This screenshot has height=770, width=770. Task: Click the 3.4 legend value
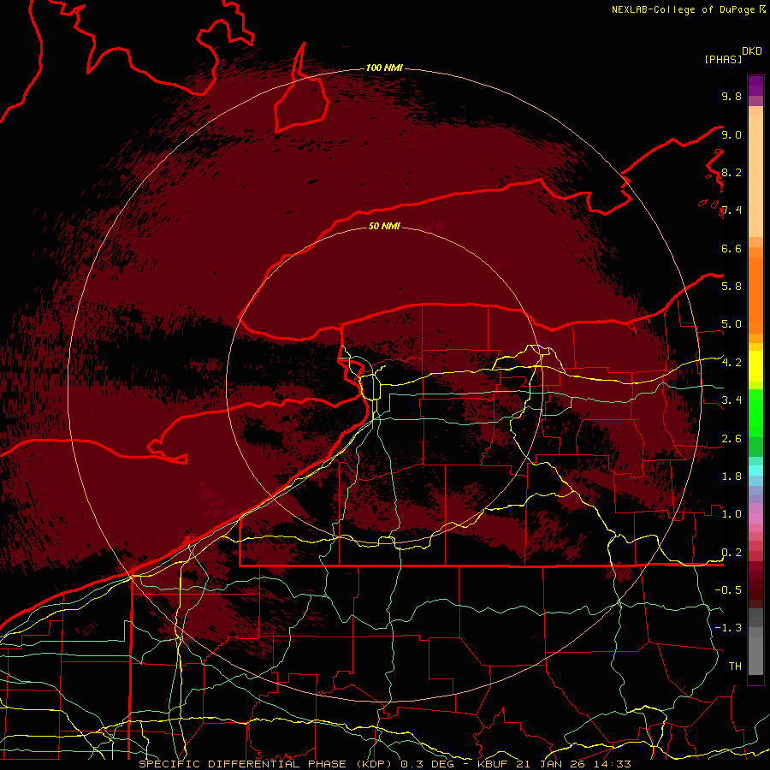click(x=731, y=400)
